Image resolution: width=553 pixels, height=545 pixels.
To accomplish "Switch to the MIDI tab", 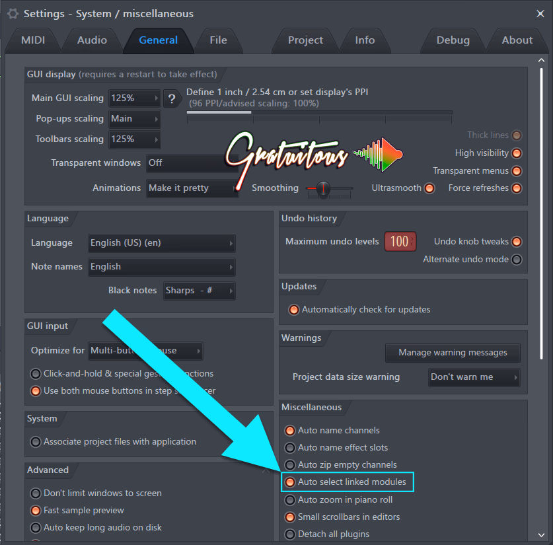I will pos(33,40).
